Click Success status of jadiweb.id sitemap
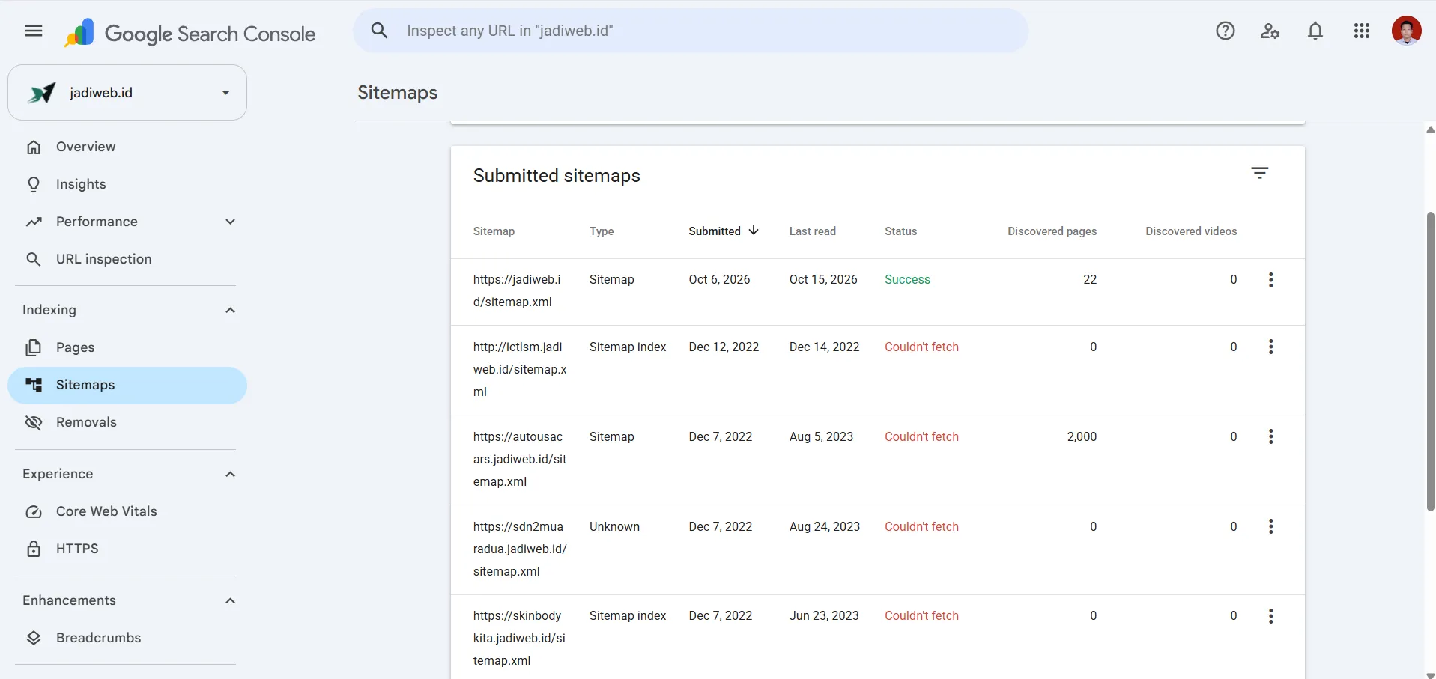Screen dimensions: 1436x679 [907, 279]
